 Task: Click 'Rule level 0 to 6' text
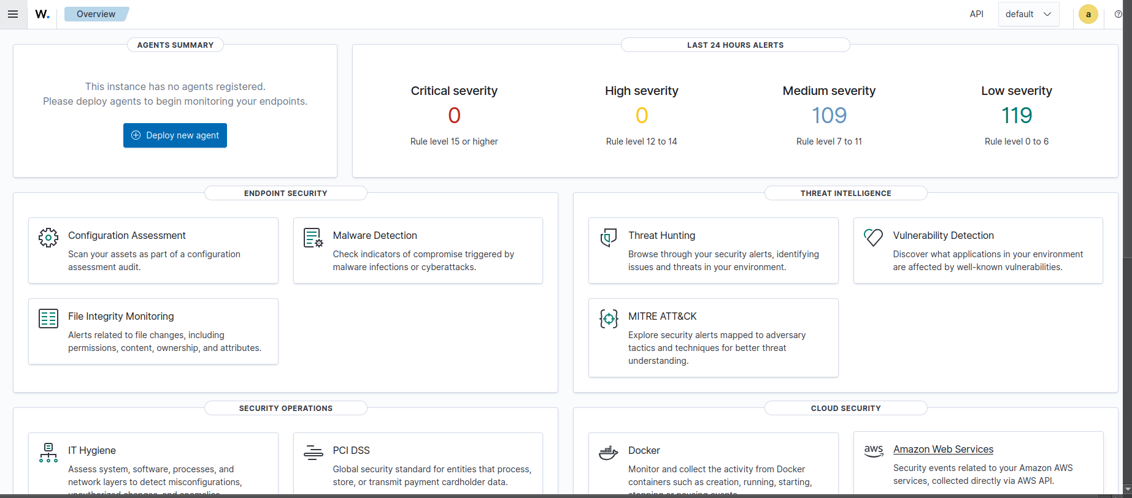coord(1017,141)
